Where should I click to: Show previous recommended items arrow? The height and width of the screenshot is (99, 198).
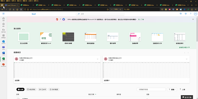tap(185, 53)
